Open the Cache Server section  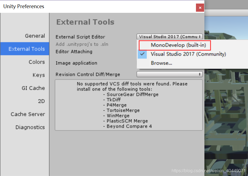pyautogui.click(x=28, y=114)
